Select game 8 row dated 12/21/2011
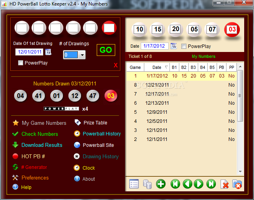This screenshot has width=254, height=200. click(x=181, y=85)
